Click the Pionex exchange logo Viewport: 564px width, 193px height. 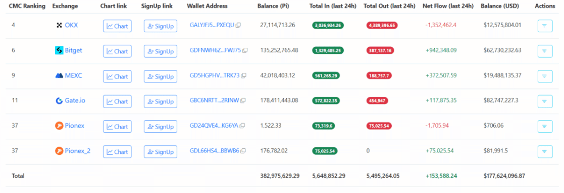59,126
